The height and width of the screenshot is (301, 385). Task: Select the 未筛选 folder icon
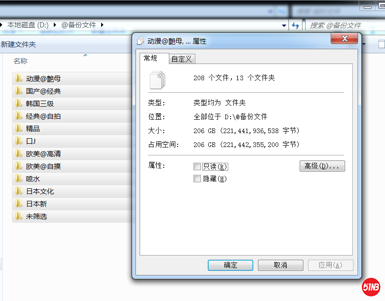pyautogui.click(x=19, y=216)
